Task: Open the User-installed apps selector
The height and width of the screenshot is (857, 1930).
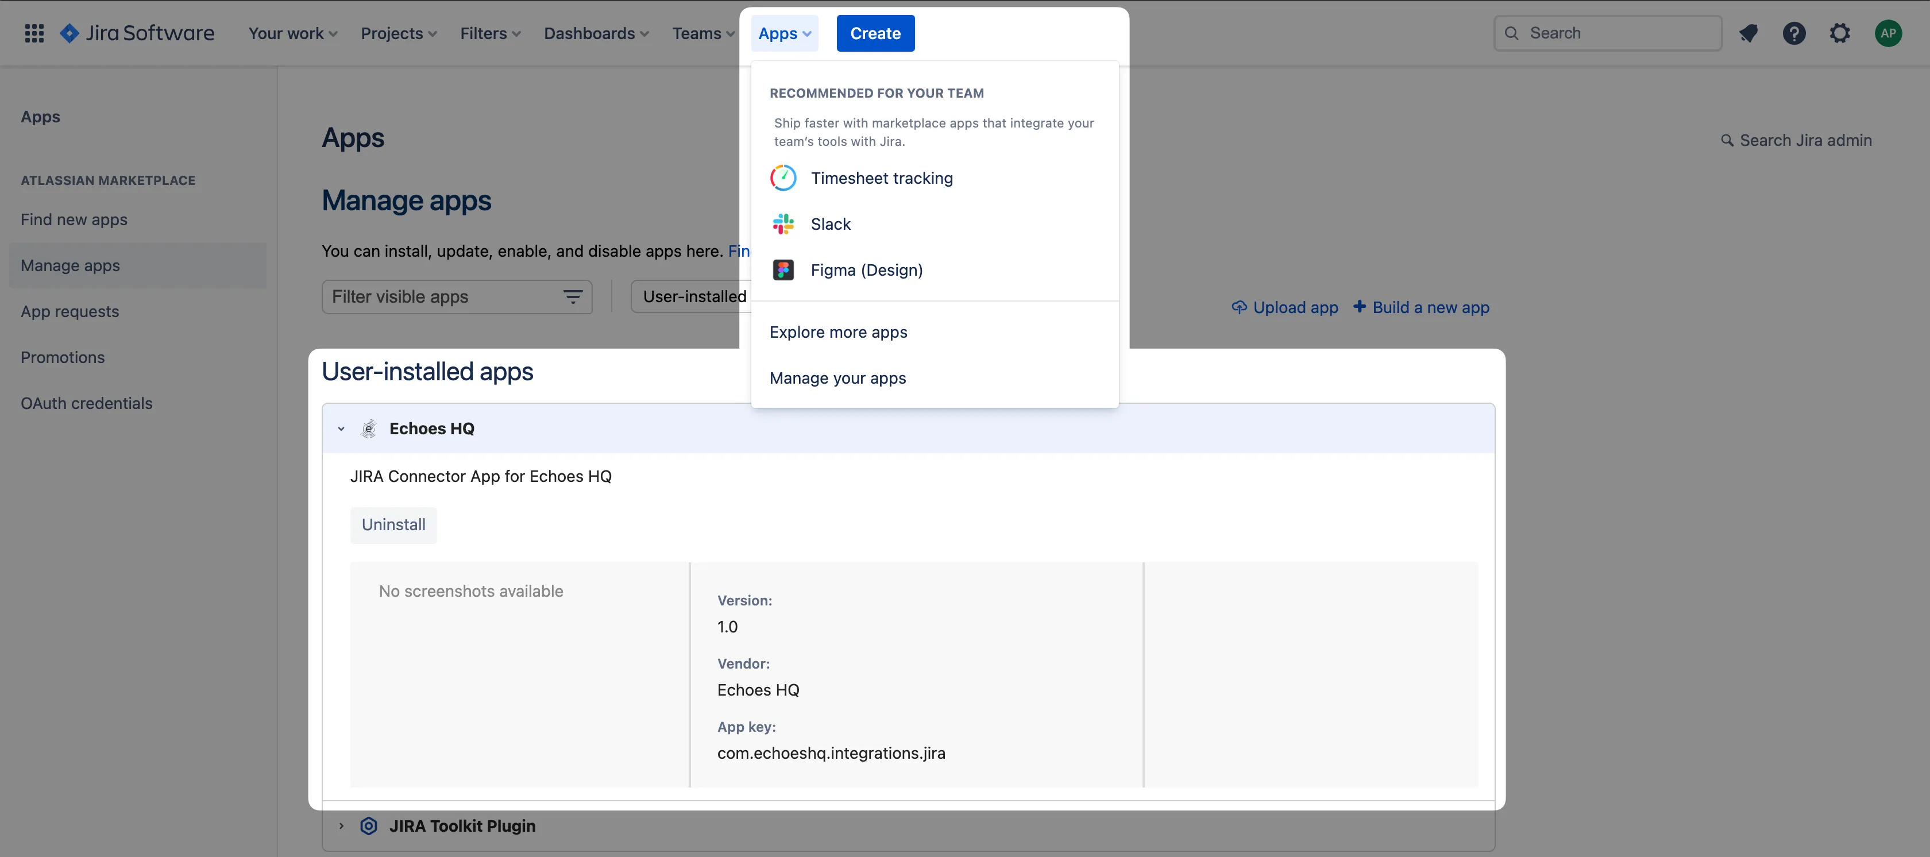Action: click(x=692, y=296)
